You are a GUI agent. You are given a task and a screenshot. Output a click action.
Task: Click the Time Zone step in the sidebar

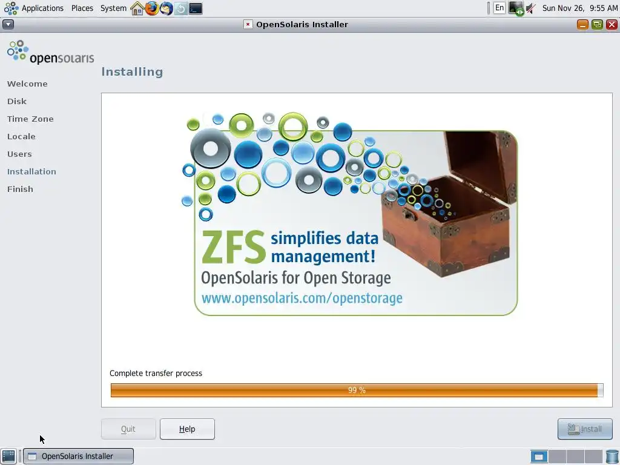coord(30,119)
